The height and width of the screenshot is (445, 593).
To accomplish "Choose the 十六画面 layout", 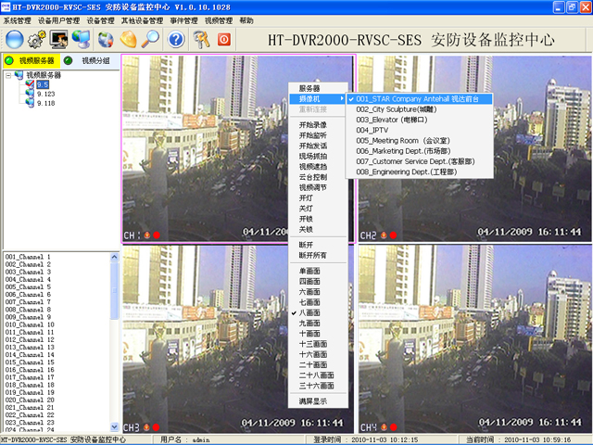I will pos(318,354).
